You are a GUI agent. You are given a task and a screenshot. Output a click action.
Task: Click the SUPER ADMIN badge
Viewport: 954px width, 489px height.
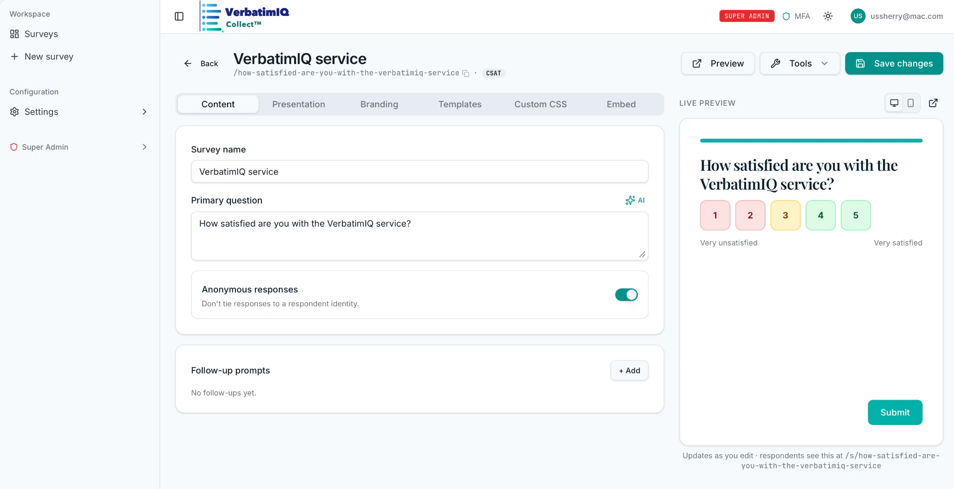pos(746,16)
